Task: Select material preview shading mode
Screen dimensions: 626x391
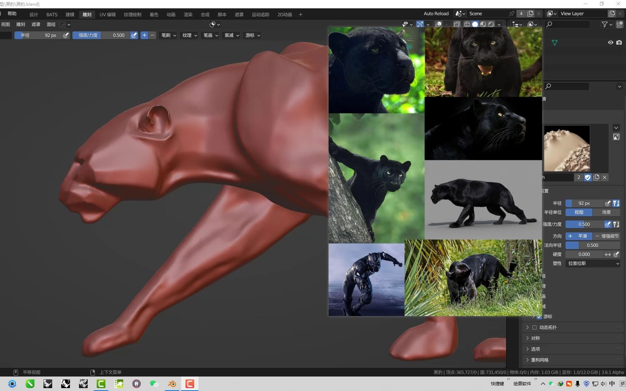Action: click(x=483, y=24)
